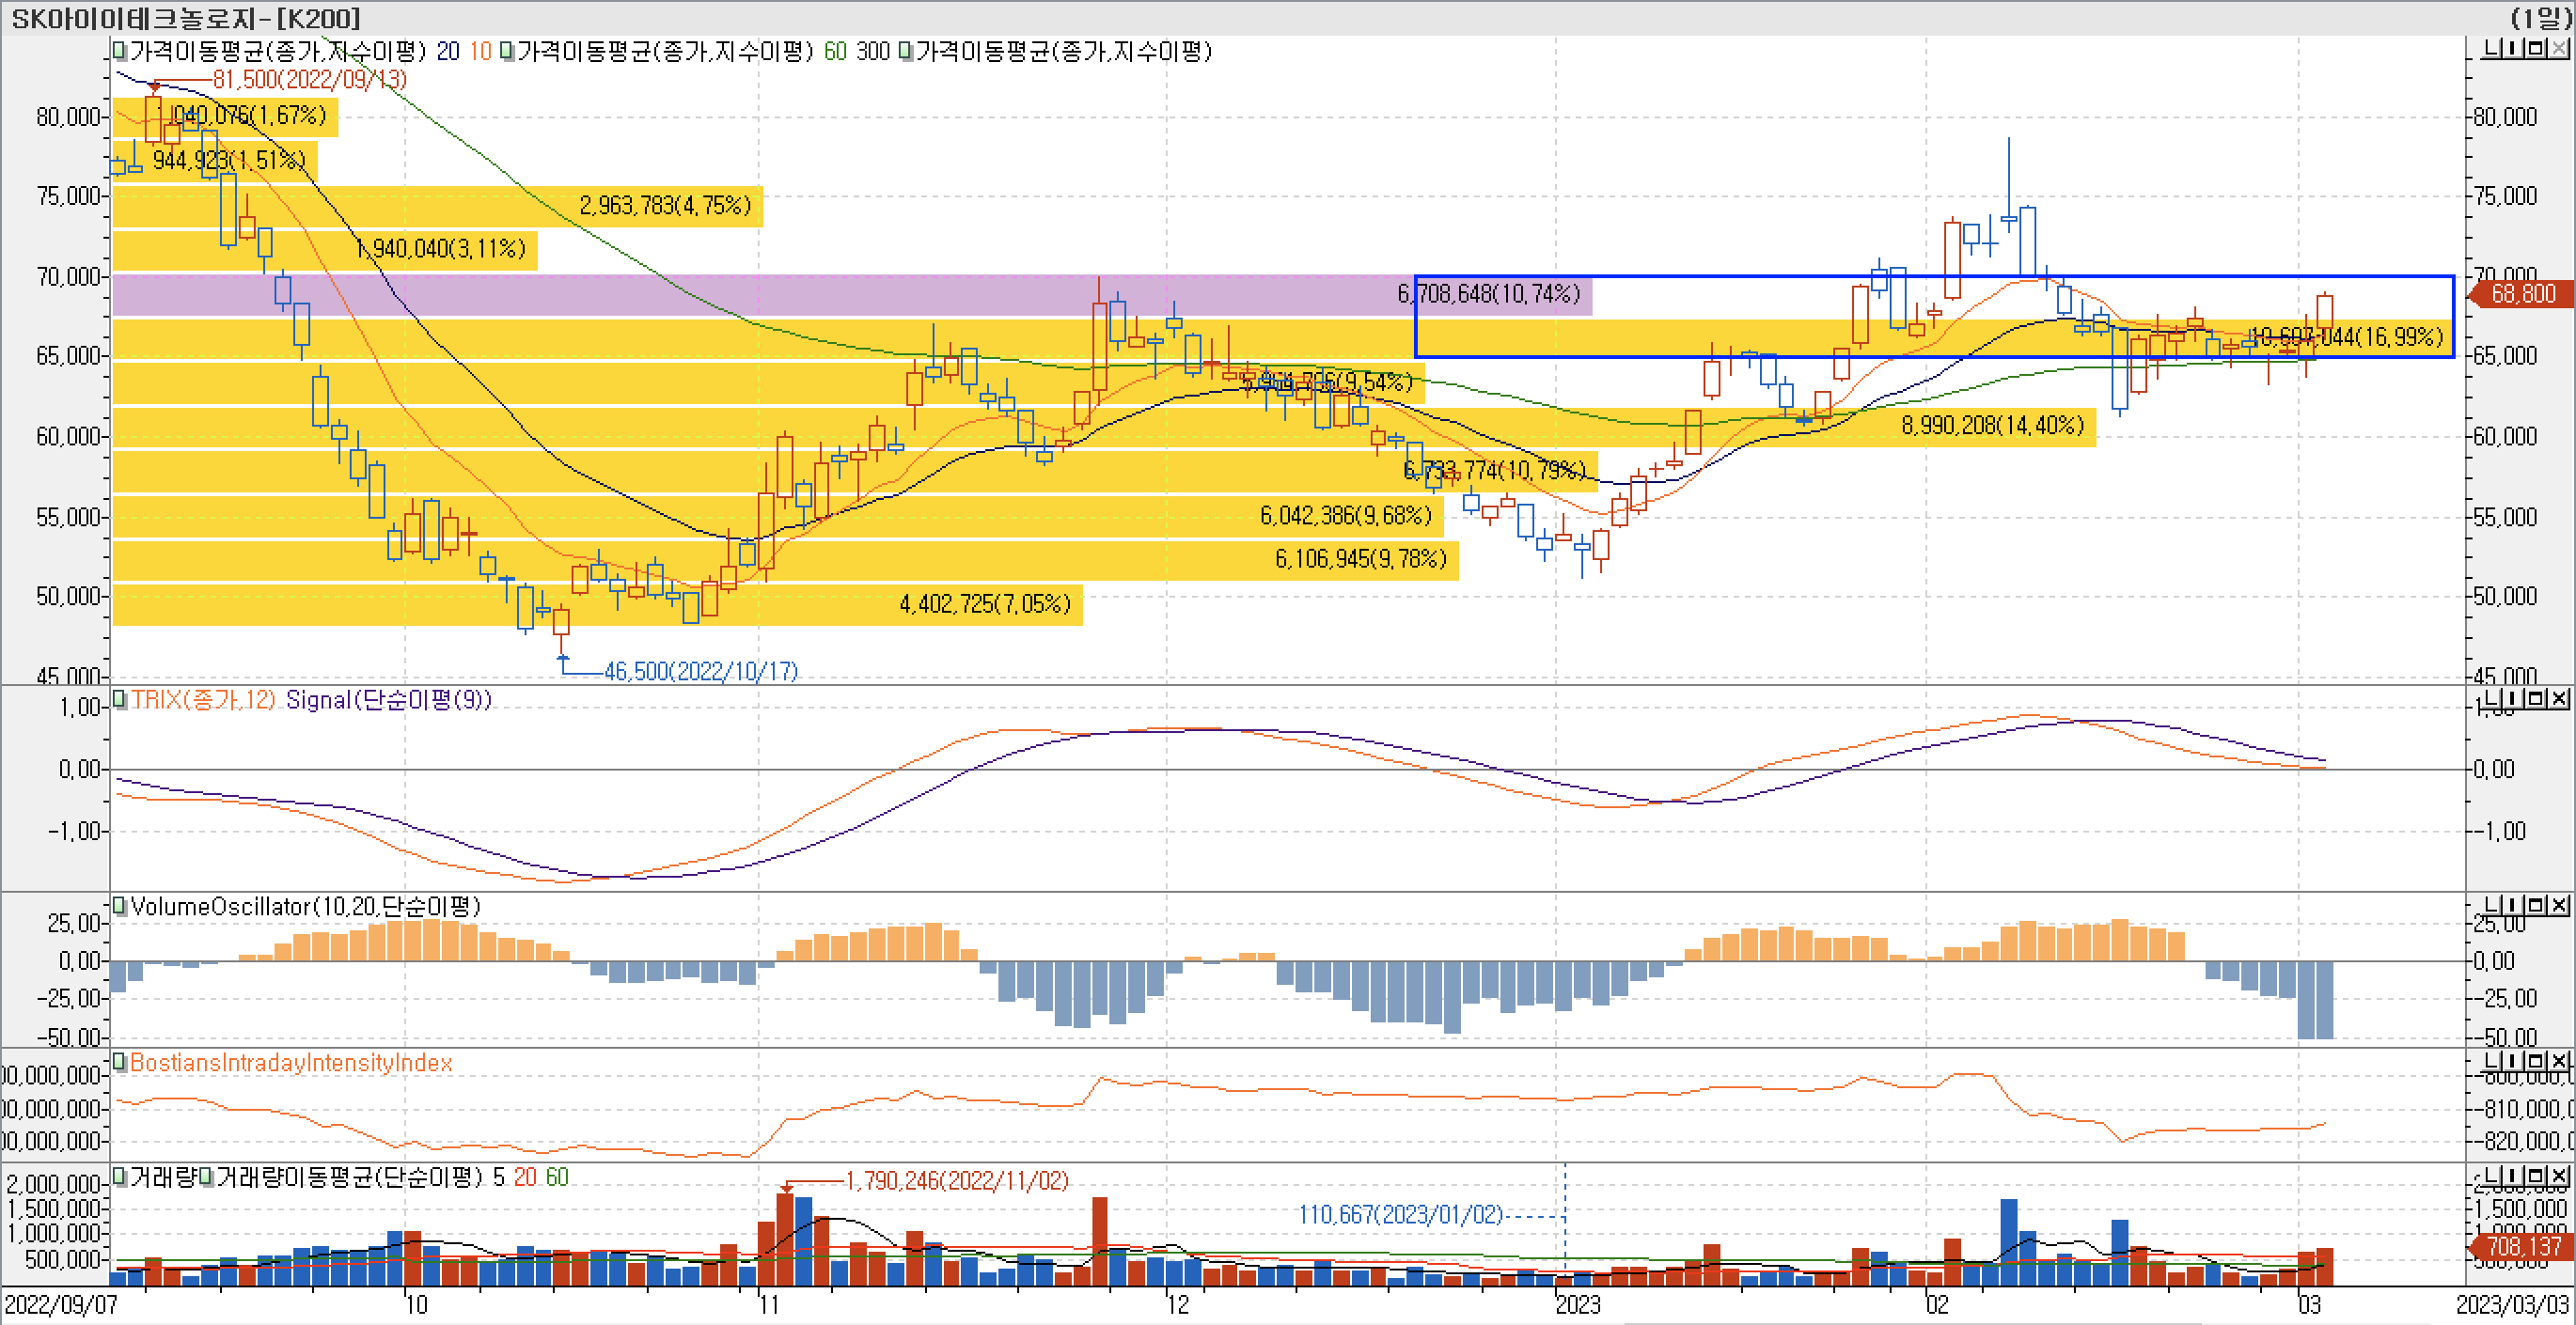Select the purple 6,708,648 volume profile bar
Image resolution: width=2576 pixels, height=1325 pixels.
(760, 295)
